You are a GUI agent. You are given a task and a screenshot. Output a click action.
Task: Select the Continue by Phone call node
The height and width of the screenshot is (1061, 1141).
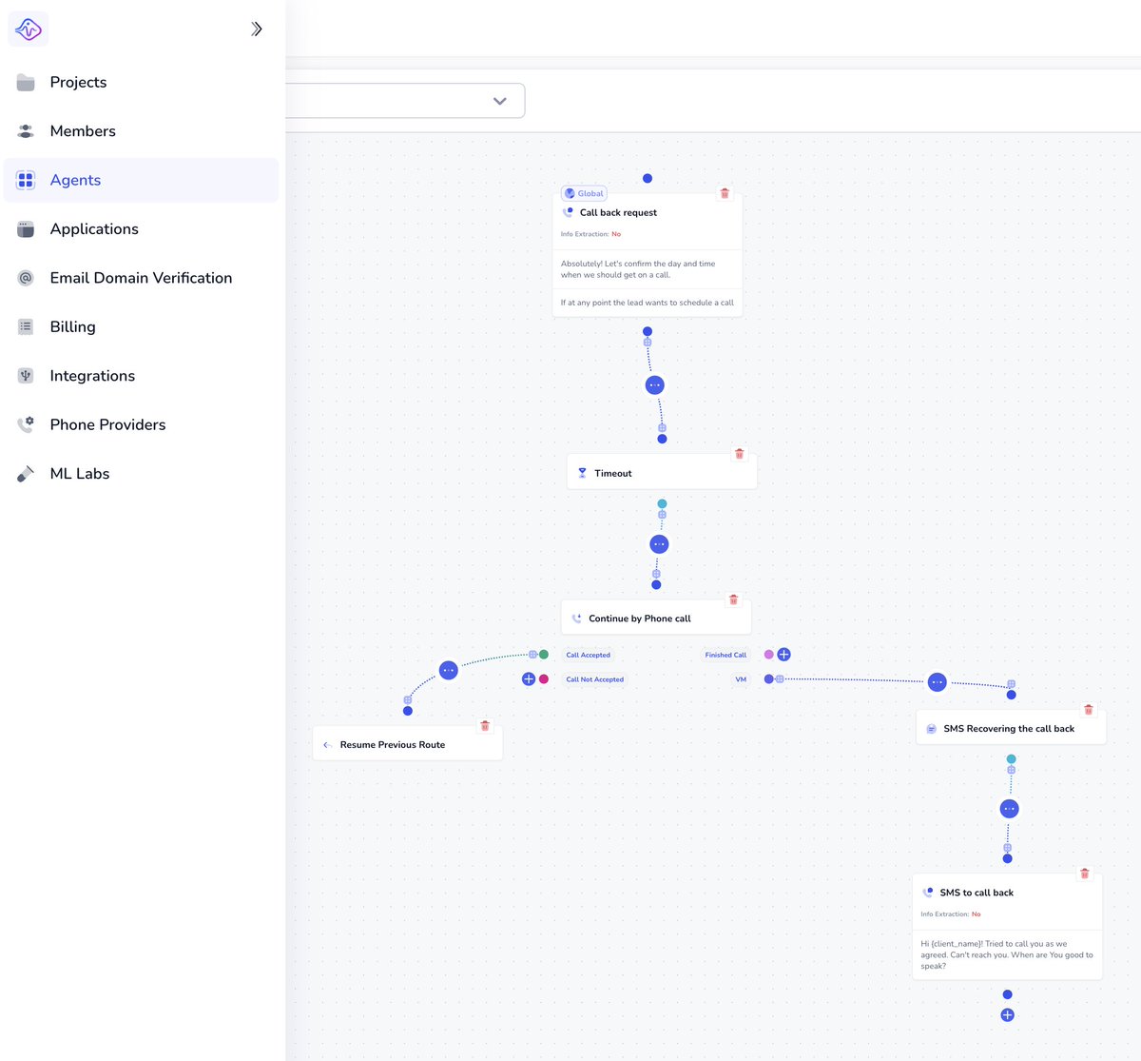click(x=656, y=619)
